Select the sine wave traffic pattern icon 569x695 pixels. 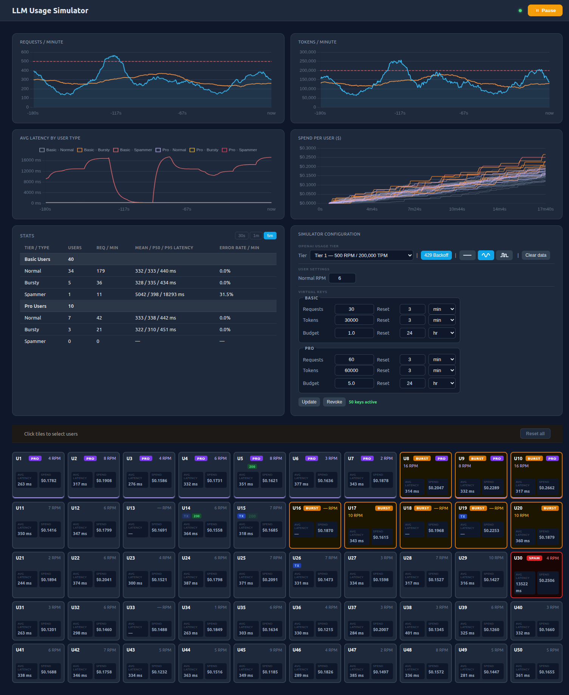tap(486, 255)
